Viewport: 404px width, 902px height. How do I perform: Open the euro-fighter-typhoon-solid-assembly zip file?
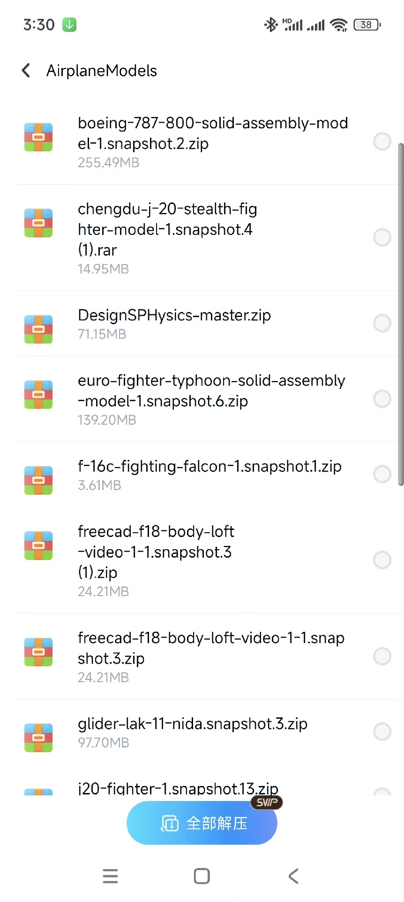point(211,391)
